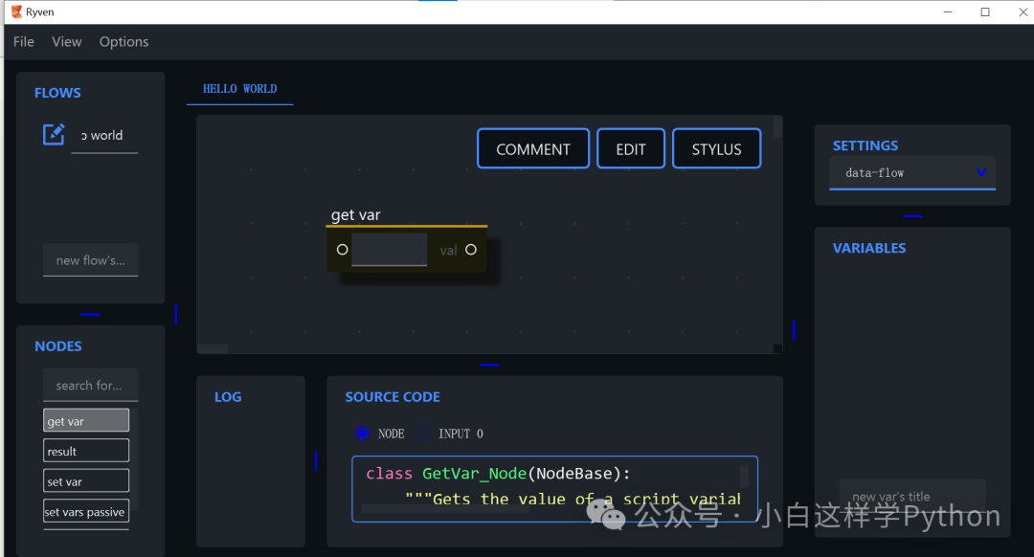Click the canvas horizontal scrollbar handle

click(x=213, y=348)
